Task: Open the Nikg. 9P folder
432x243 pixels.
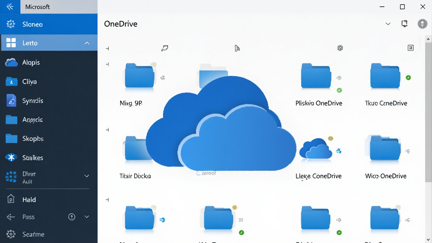Action: 139,76
